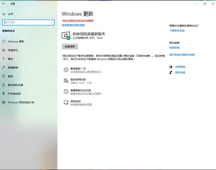Viewport: 216px width, 170px height.
Task: Click the 上次检查时间 today 16:34 text
Action: 88,38
